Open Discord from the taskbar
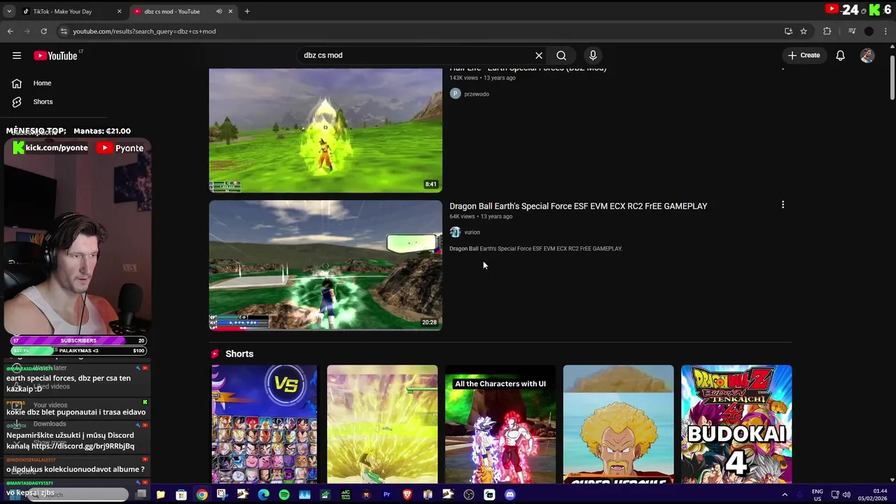 (510, 494)
